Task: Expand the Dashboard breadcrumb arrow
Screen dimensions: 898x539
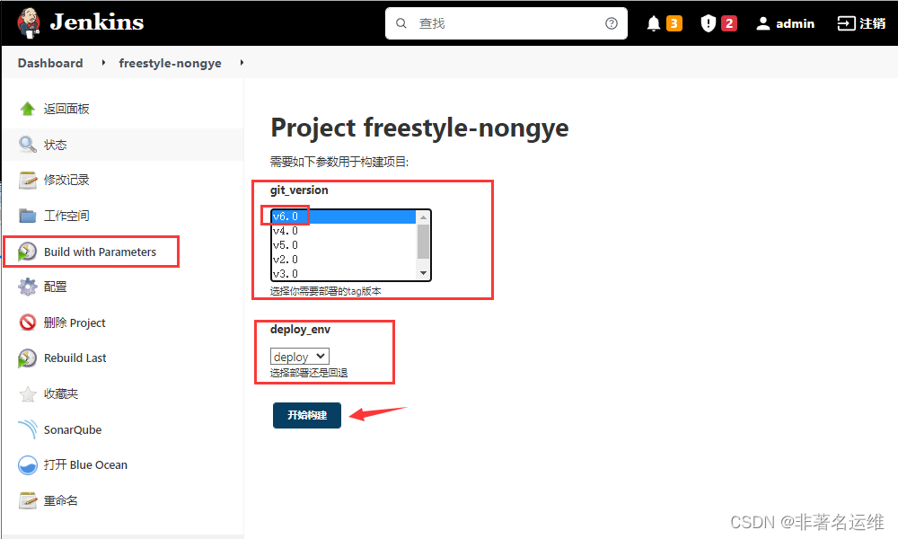Action: (103, 63)
